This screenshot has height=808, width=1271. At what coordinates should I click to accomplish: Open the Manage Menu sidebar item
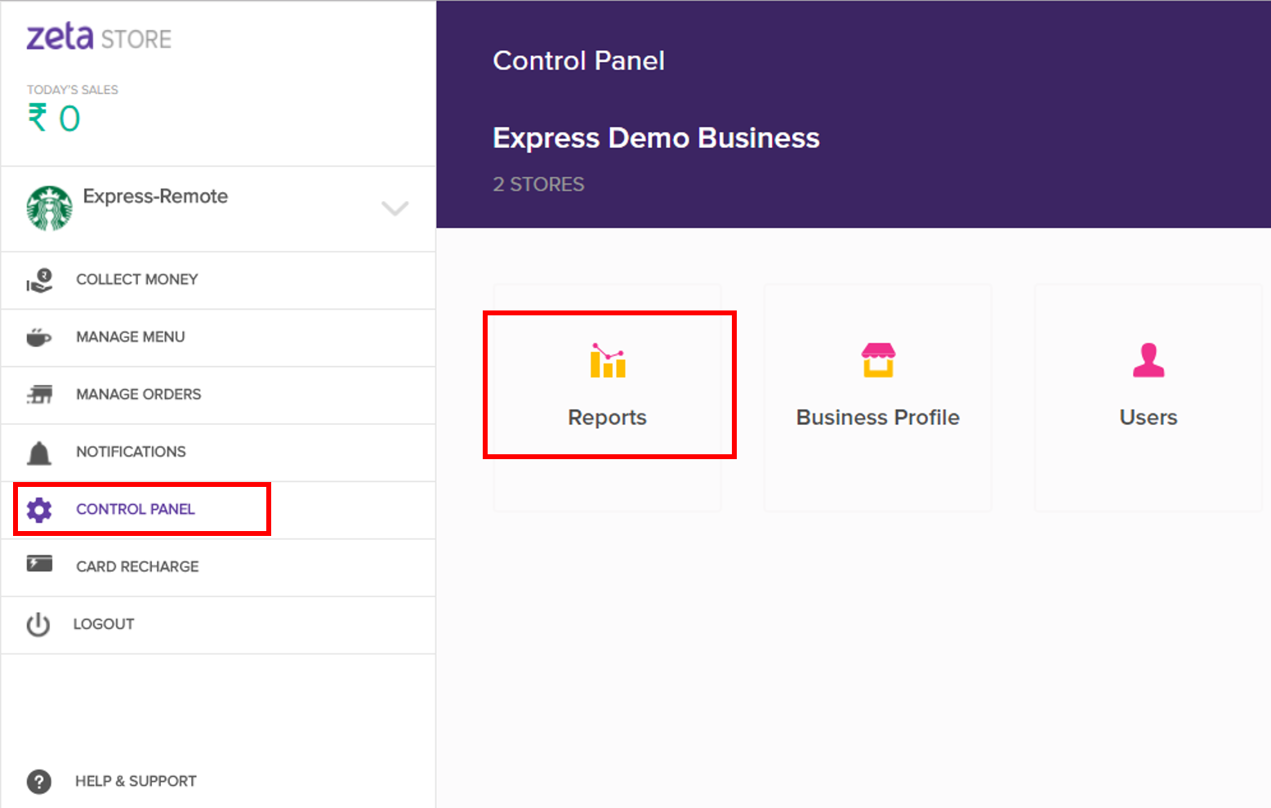131,337
